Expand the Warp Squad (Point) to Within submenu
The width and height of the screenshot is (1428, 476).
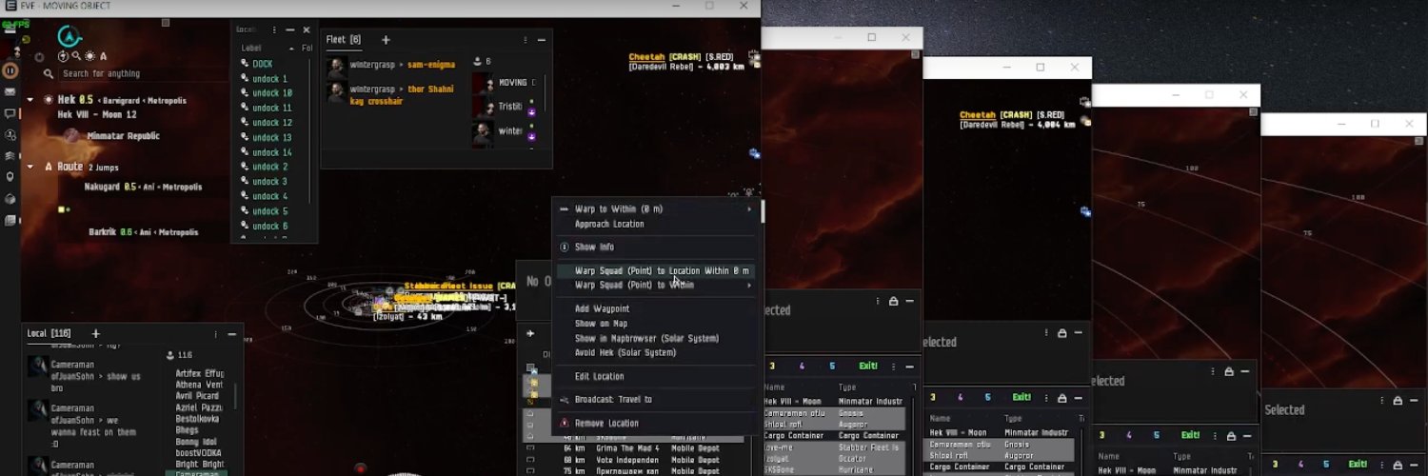(x=749, y=285)
